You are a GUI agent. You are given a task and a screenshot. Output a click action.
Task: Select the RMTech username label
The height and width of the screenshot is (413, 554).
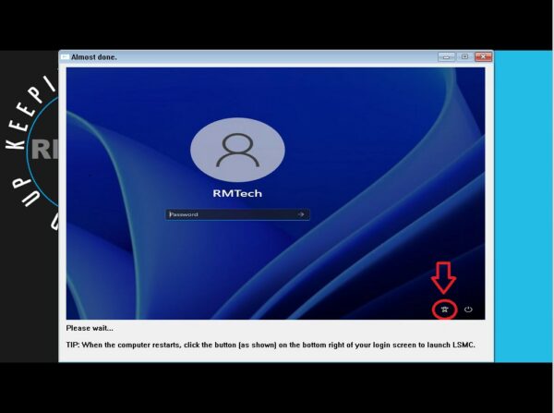coord(237,194)
